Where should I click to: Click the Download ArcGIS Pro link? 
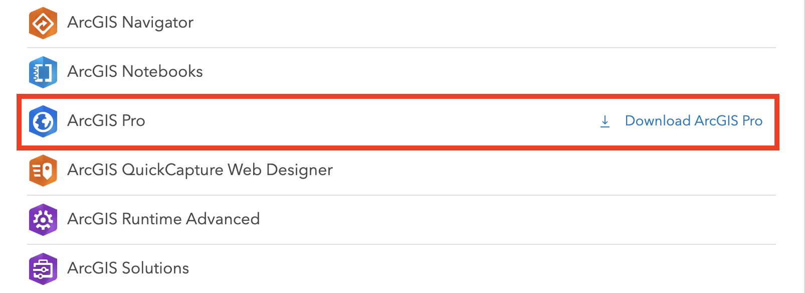click(x=693, y=121)
